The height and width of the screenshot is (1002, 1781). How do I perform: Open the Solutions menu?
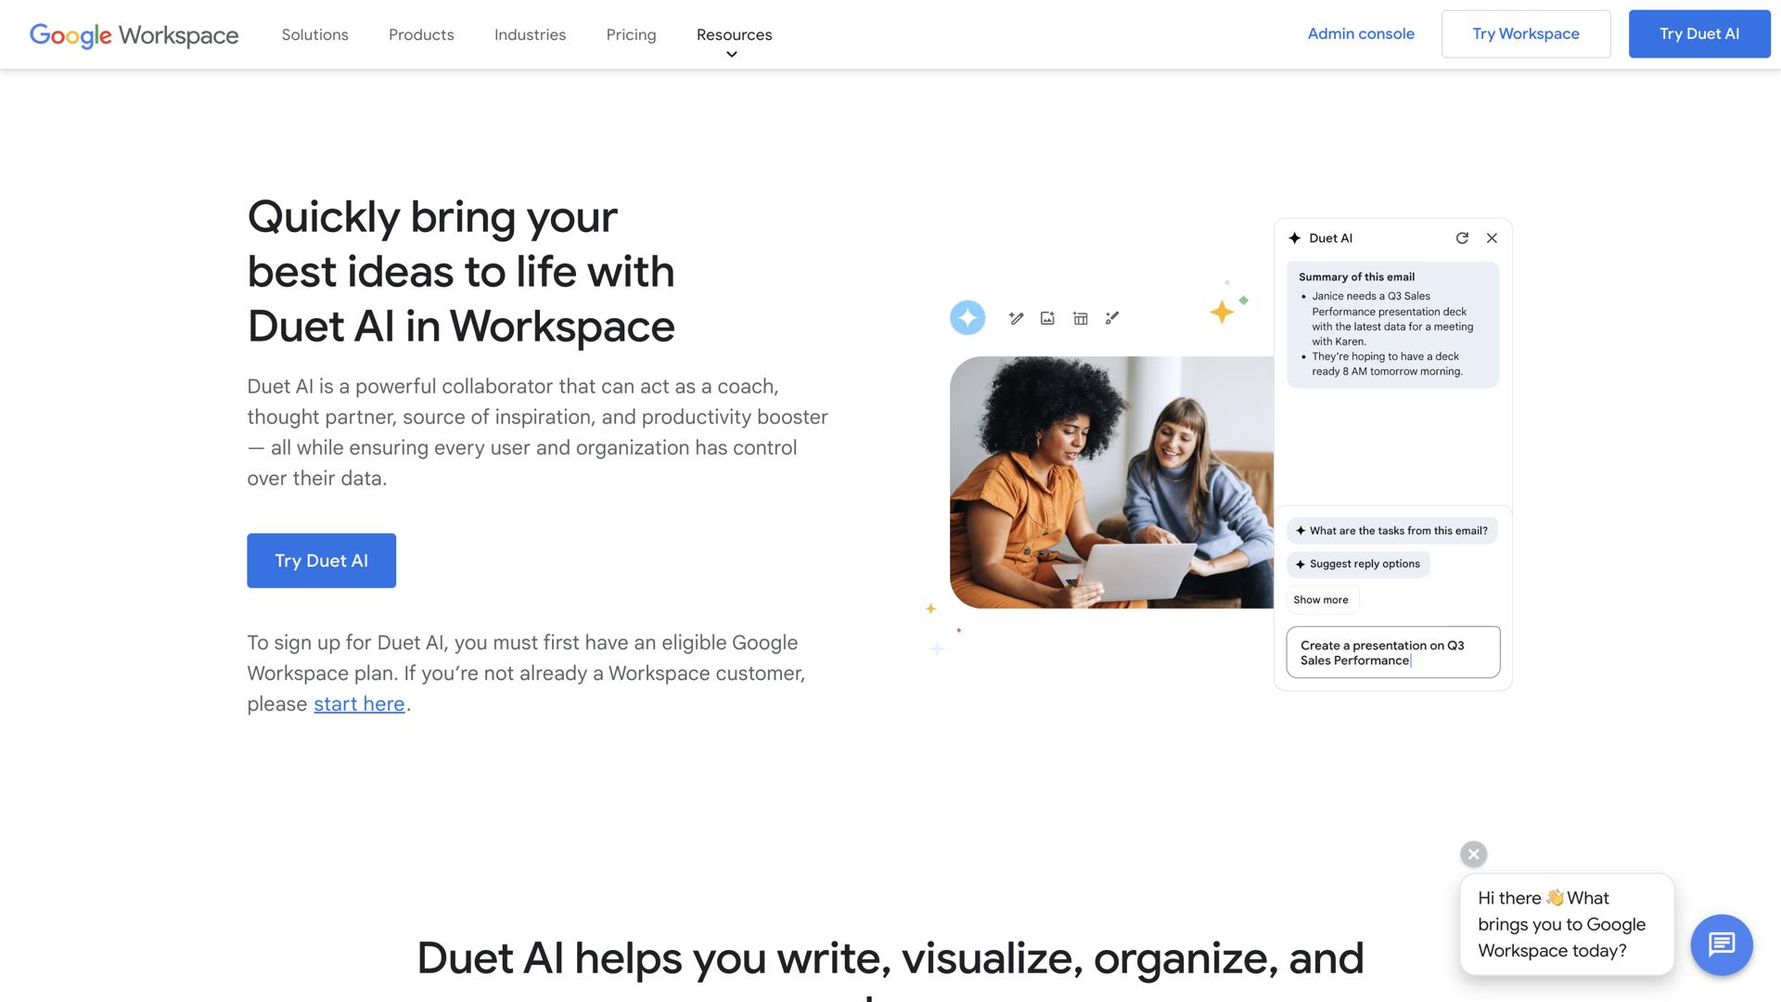pos(314,34)
